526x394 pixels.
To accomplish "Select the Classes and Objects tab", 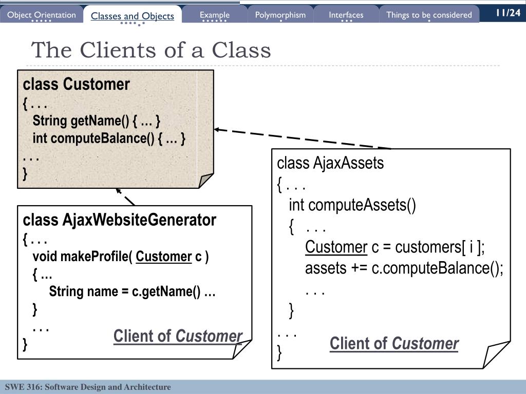I will [133, 16].
